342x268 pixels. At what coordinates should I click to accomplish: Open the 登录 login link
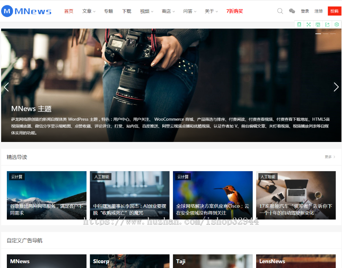click(x=305, y=11)
